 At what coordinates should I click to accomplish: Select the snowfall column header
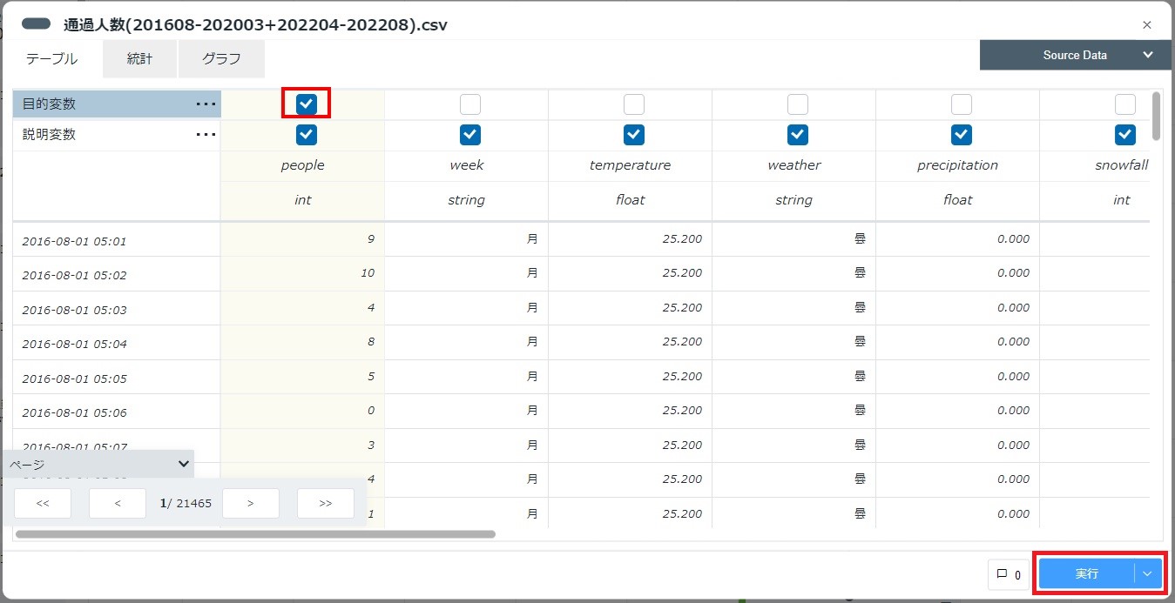[x=1122, y=165]
